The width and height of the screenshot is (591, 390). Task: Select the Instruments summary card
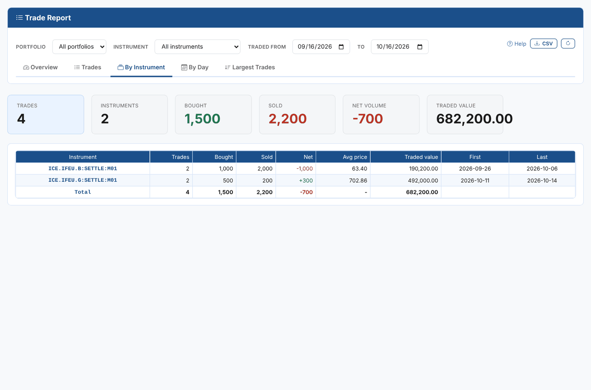pyautogui.click(x=130, y=115)
